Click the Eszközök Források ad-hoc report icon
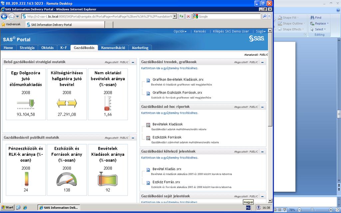341x213 pixels. click(148, 138)
